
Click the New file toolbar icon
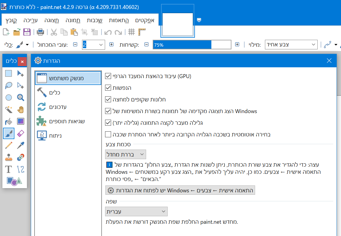coord(6,32)
